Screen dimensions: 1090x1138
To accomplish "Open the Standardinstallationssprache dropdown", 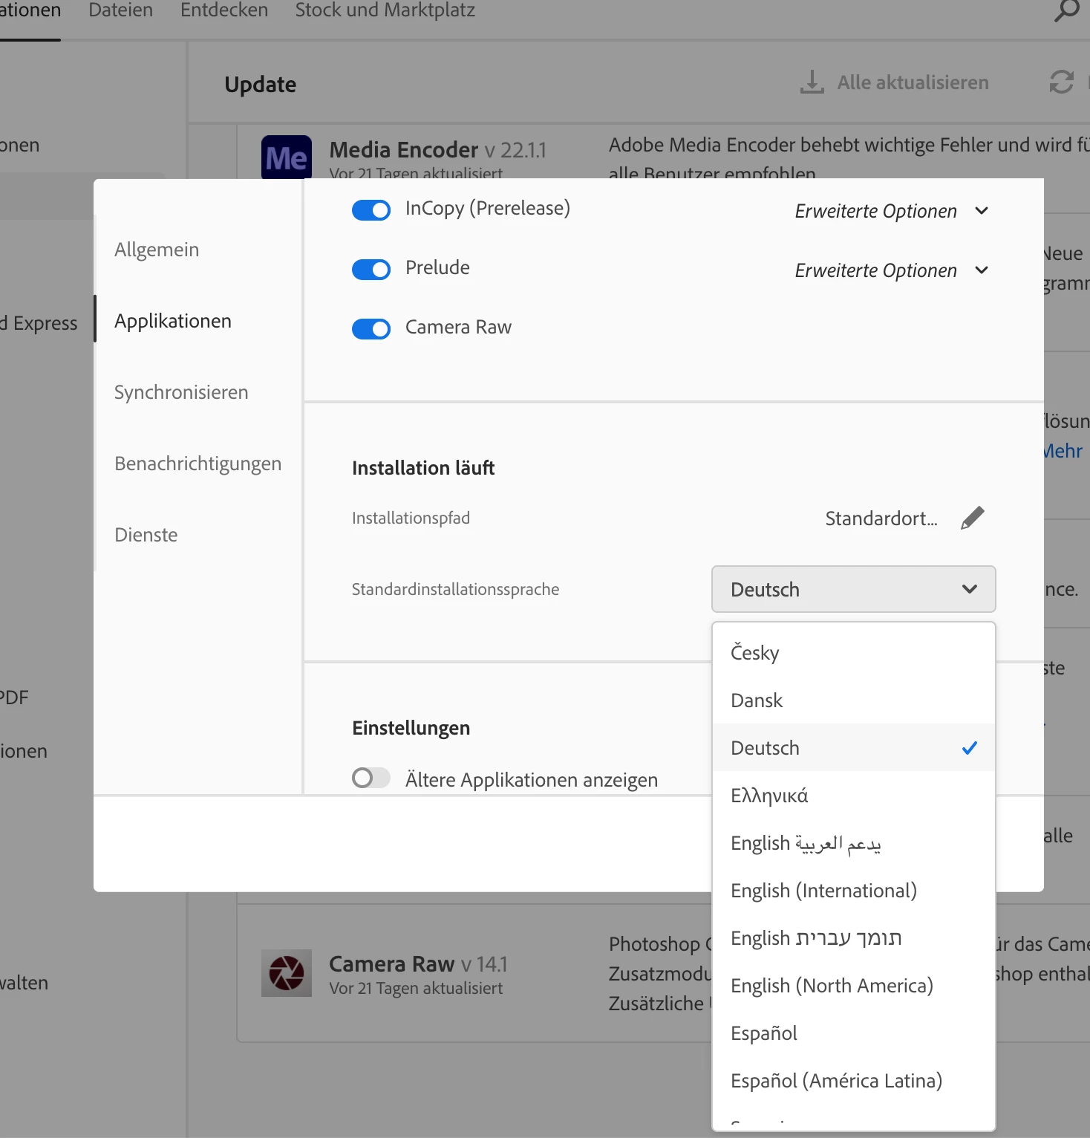I will (854, 589).
